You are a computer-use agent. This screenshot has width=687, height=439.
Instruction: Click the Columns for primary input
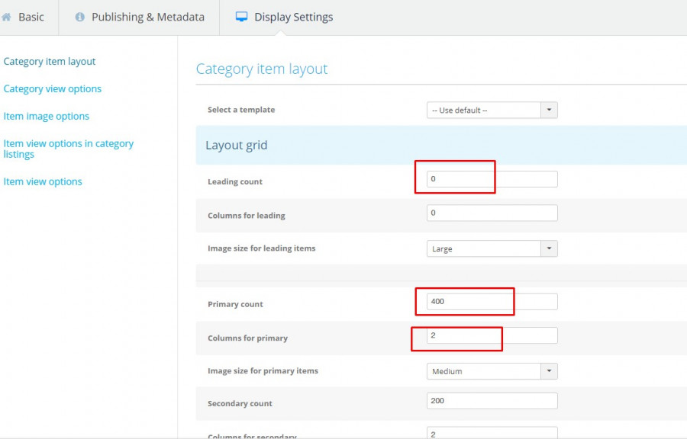point(492,335)
